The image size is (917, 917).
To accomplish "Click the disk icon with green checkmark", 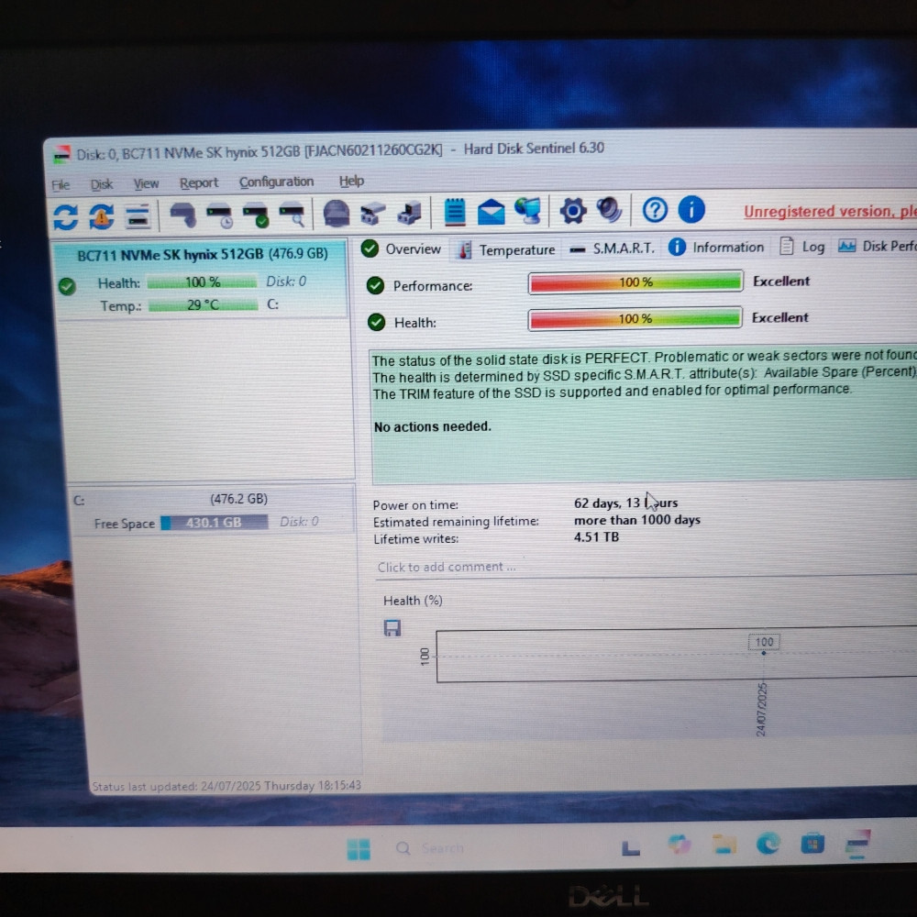I will [256, 215].
